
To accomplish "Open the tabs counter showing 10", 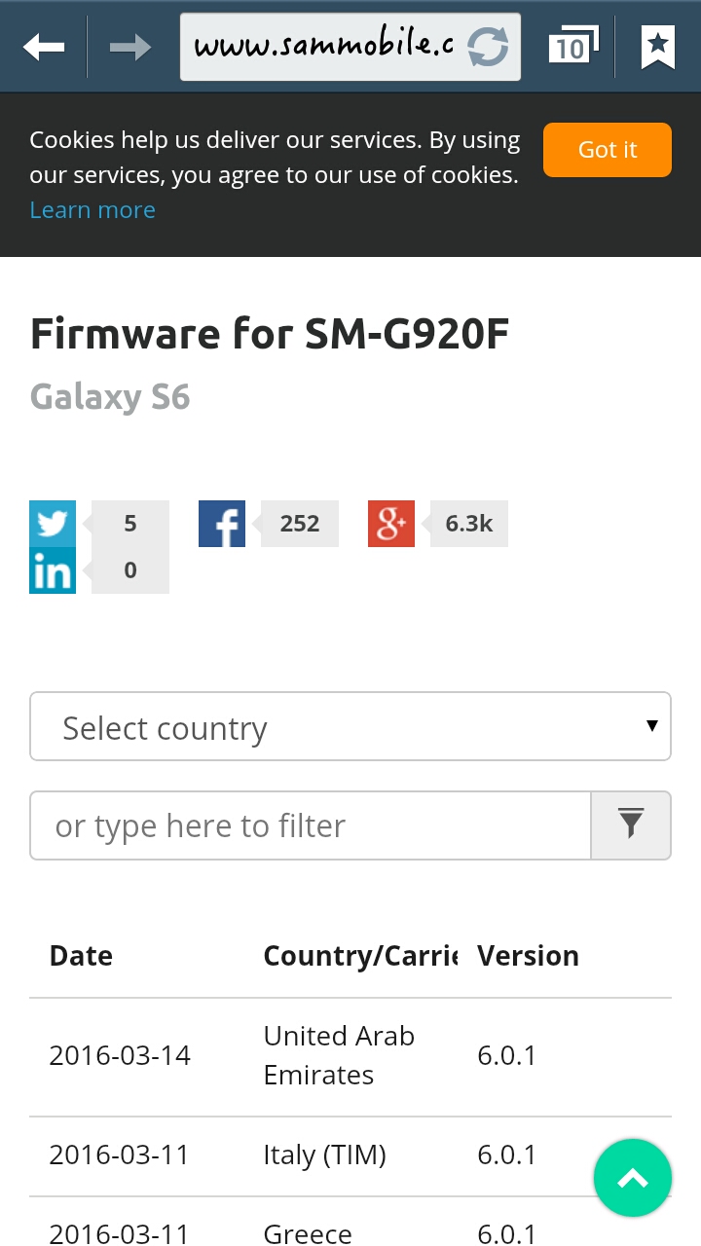I will coord(573,46).
